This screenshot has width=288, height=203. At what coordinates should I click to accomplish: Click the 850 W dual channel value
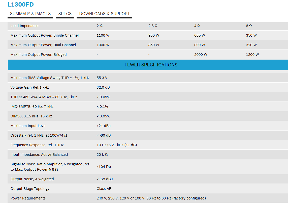pyautogui.click(x=154, y=45)
